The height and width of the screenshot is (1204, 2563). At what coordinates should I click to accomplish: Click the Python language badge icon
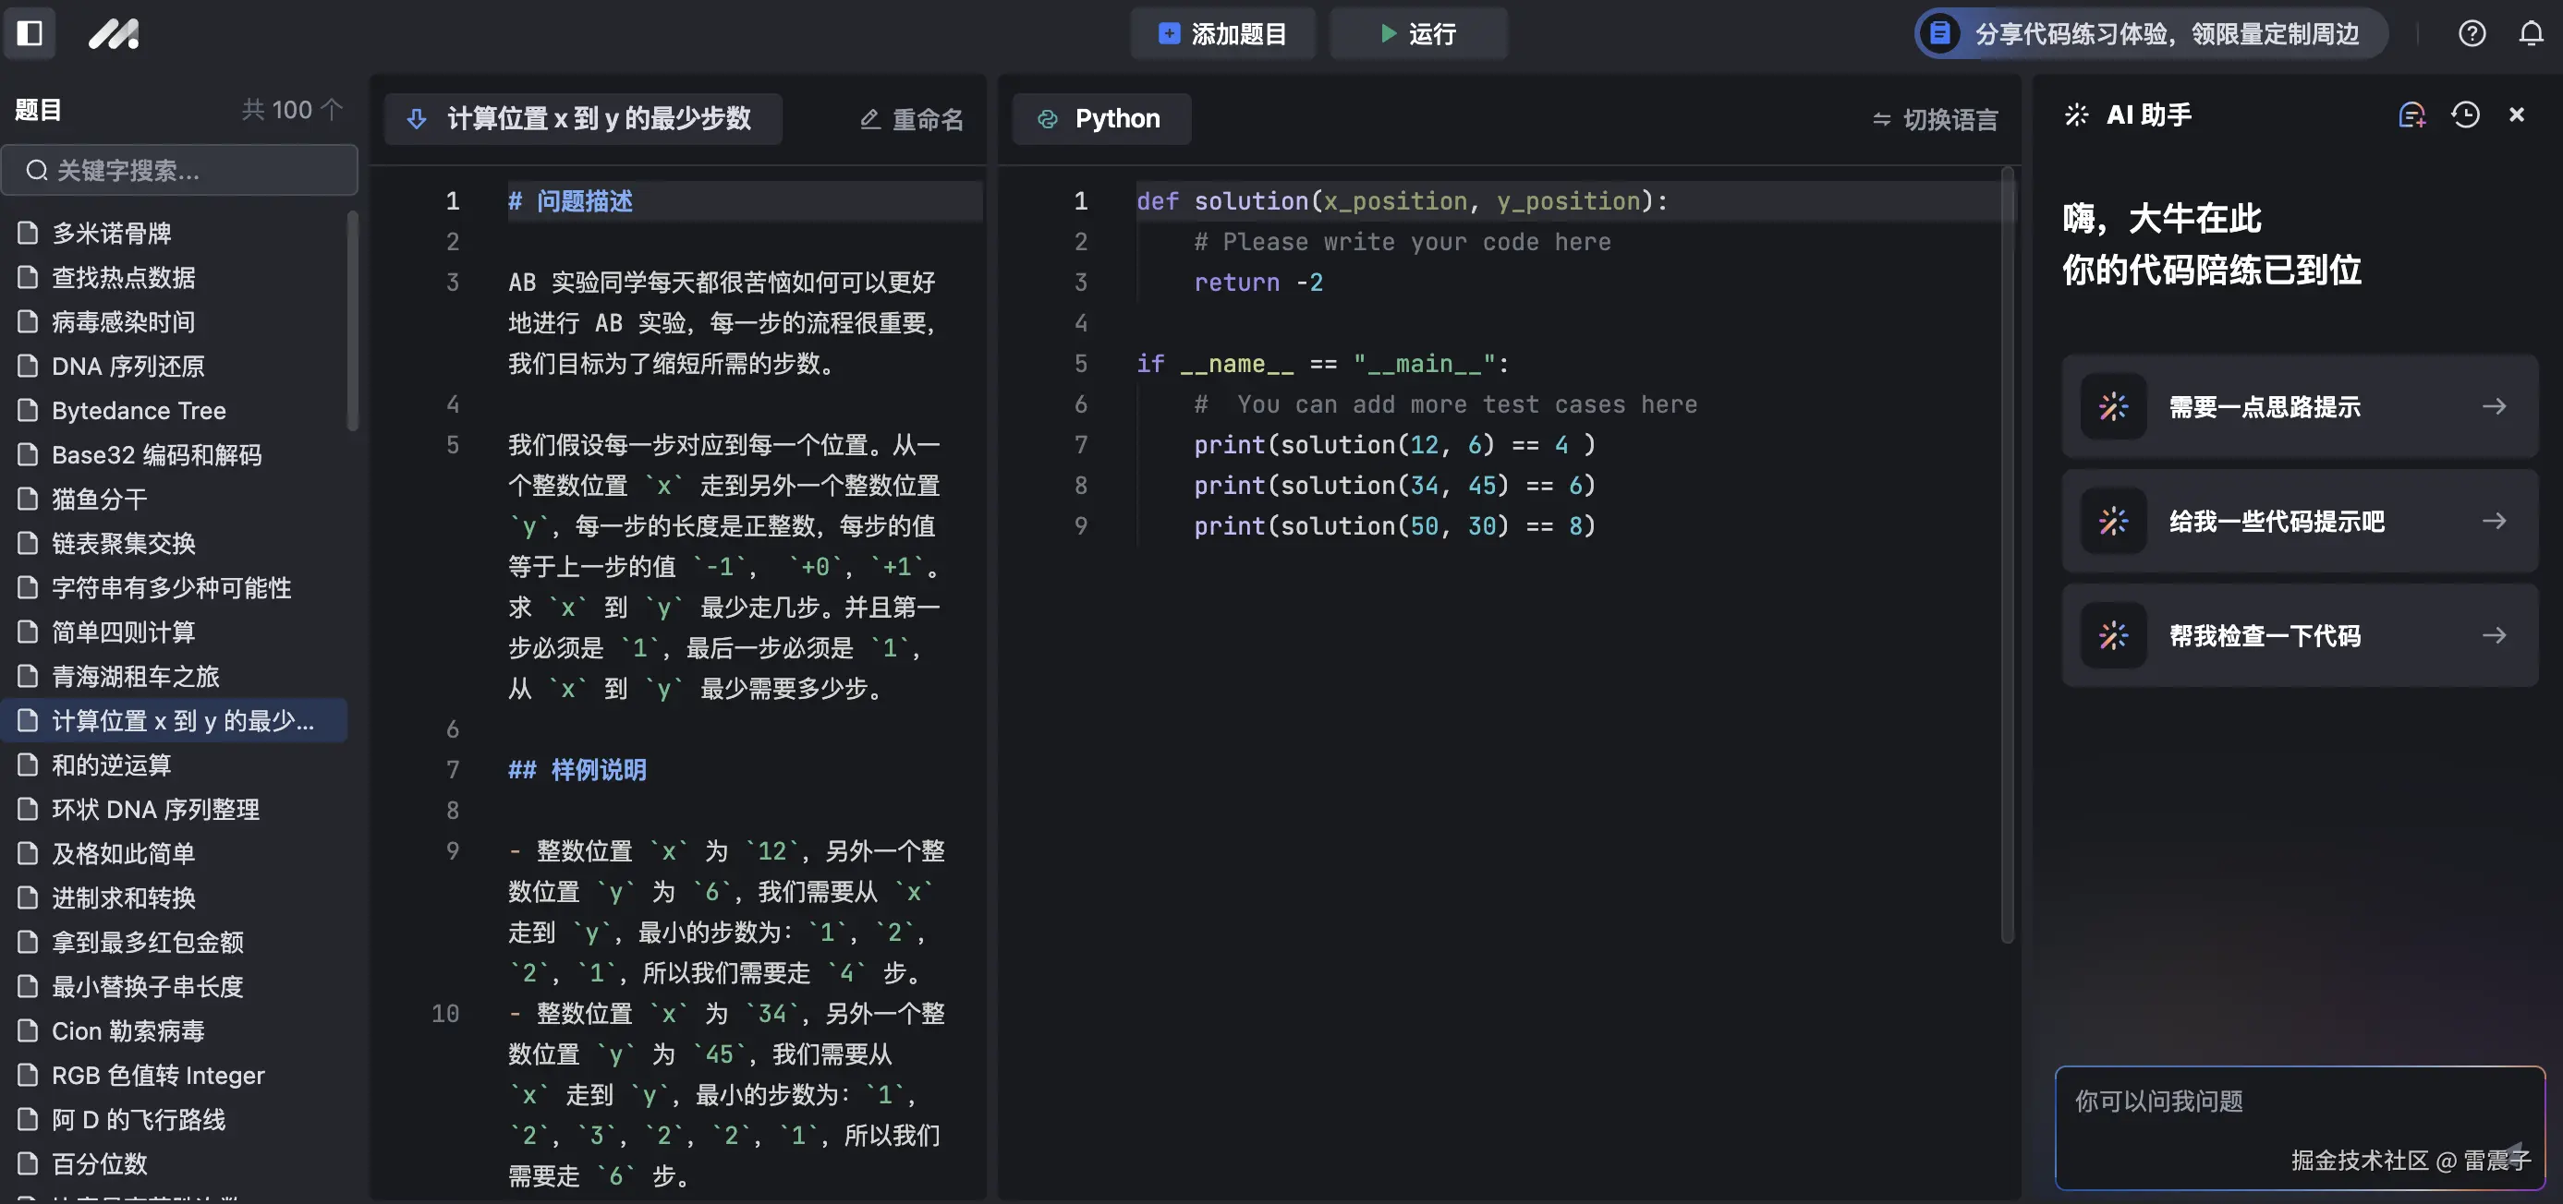(1047, 118)
